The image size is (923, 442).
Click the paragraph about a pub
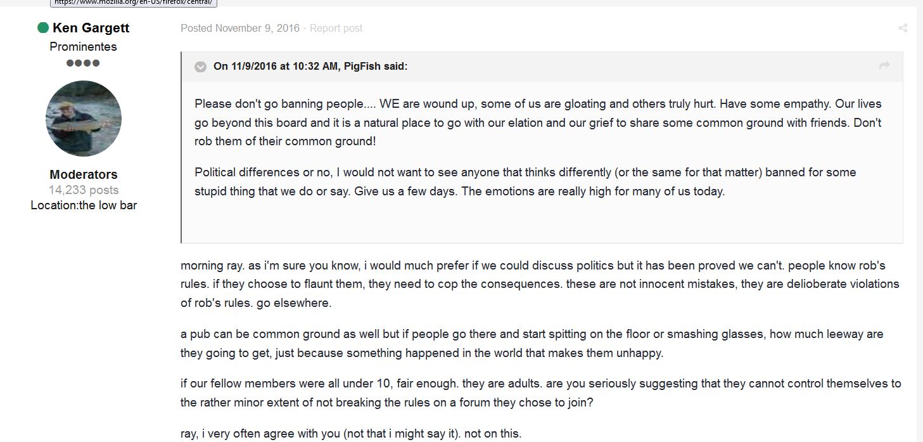532,343
